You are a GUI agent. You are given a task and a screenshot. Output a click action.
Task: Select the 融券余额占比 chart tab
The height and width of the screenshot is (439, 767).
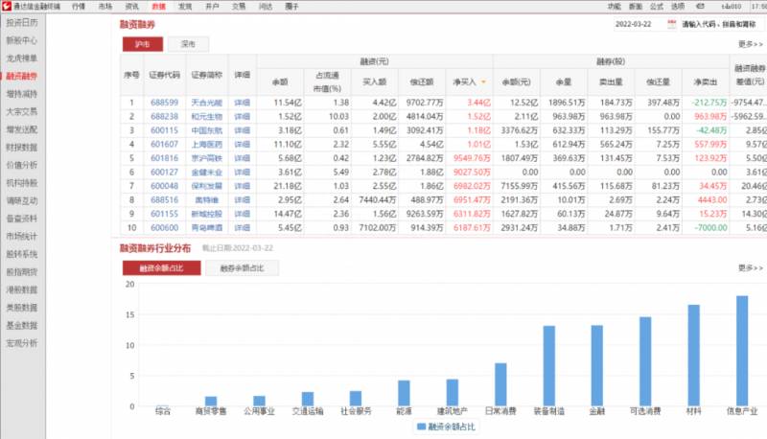[x=243, y=267]
